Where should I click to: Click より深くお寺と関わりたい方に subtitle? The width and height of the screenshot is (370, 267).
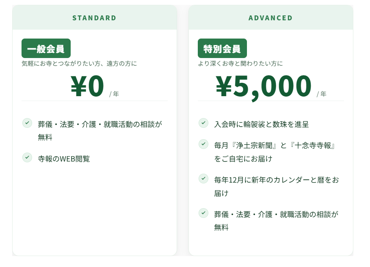pyautogui.click(x=240, y=64)
